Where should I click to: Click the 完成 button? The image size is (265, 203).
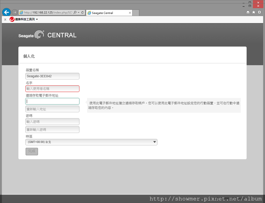[x=32, y=151]
